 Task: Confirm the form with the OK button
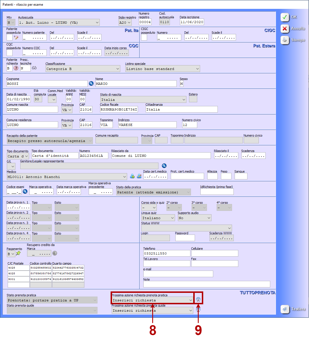[x=289, y=17]
